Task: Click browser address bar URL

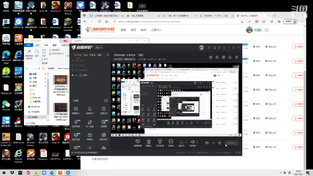Action: (149, 22)
